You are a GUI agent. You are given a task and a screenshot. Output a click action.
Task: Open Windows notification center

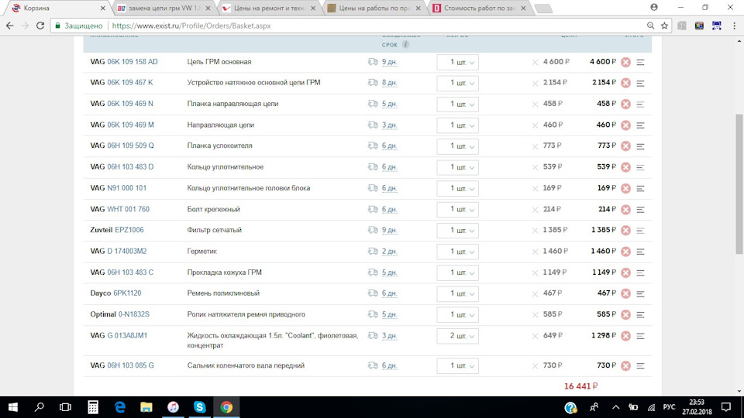726,407
